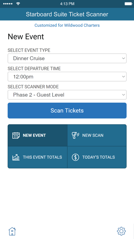Tap the home icon at bottom left
Viewport: 134px width, 239px height.
12,231
